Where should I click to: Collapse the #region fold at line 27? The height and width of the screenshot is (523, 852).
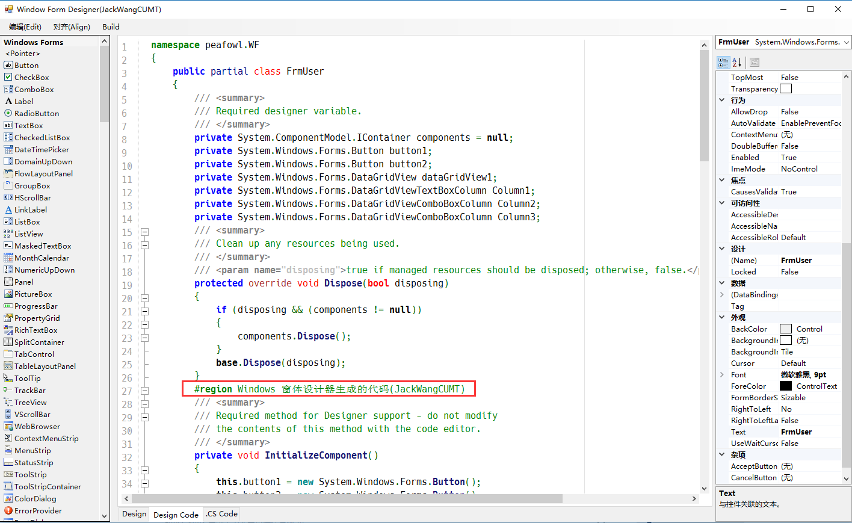144,391
